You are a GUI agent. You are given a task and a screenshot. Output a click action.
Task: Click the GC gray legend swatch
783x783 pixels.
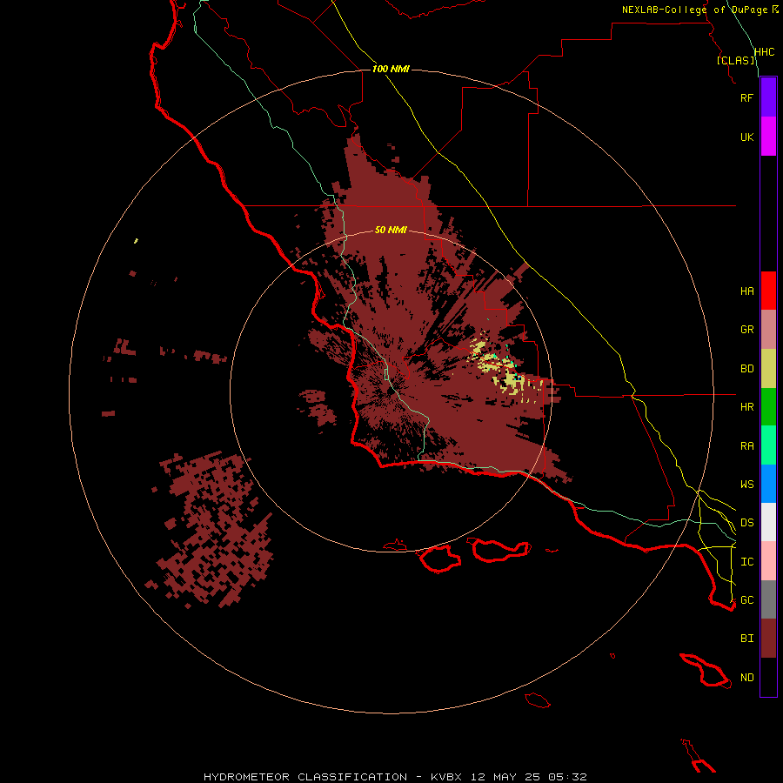[x=768, y=599]
